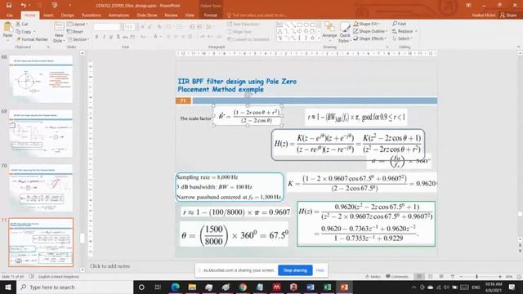Open Shape Effects dropdown
Screen dimensions: 523x294
(369, 38)
